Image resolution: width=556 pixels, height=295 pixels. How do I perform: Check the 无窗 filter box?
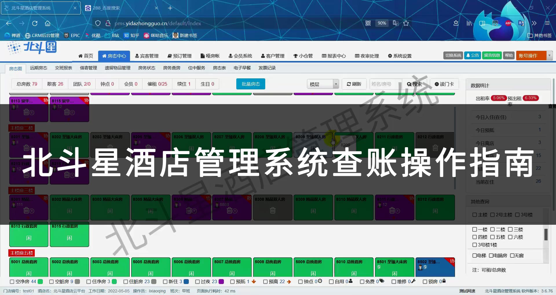click(512, 255)
